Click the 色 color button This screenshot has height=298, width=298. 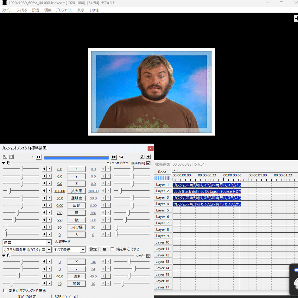pos(104,249)
